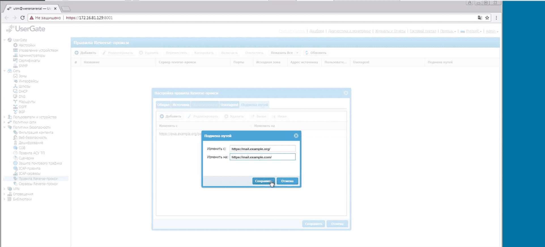Click the DNS icon in sidebar
Viewport: 545px width, 247px height.
pyautogui.click(x=16, y=96)
